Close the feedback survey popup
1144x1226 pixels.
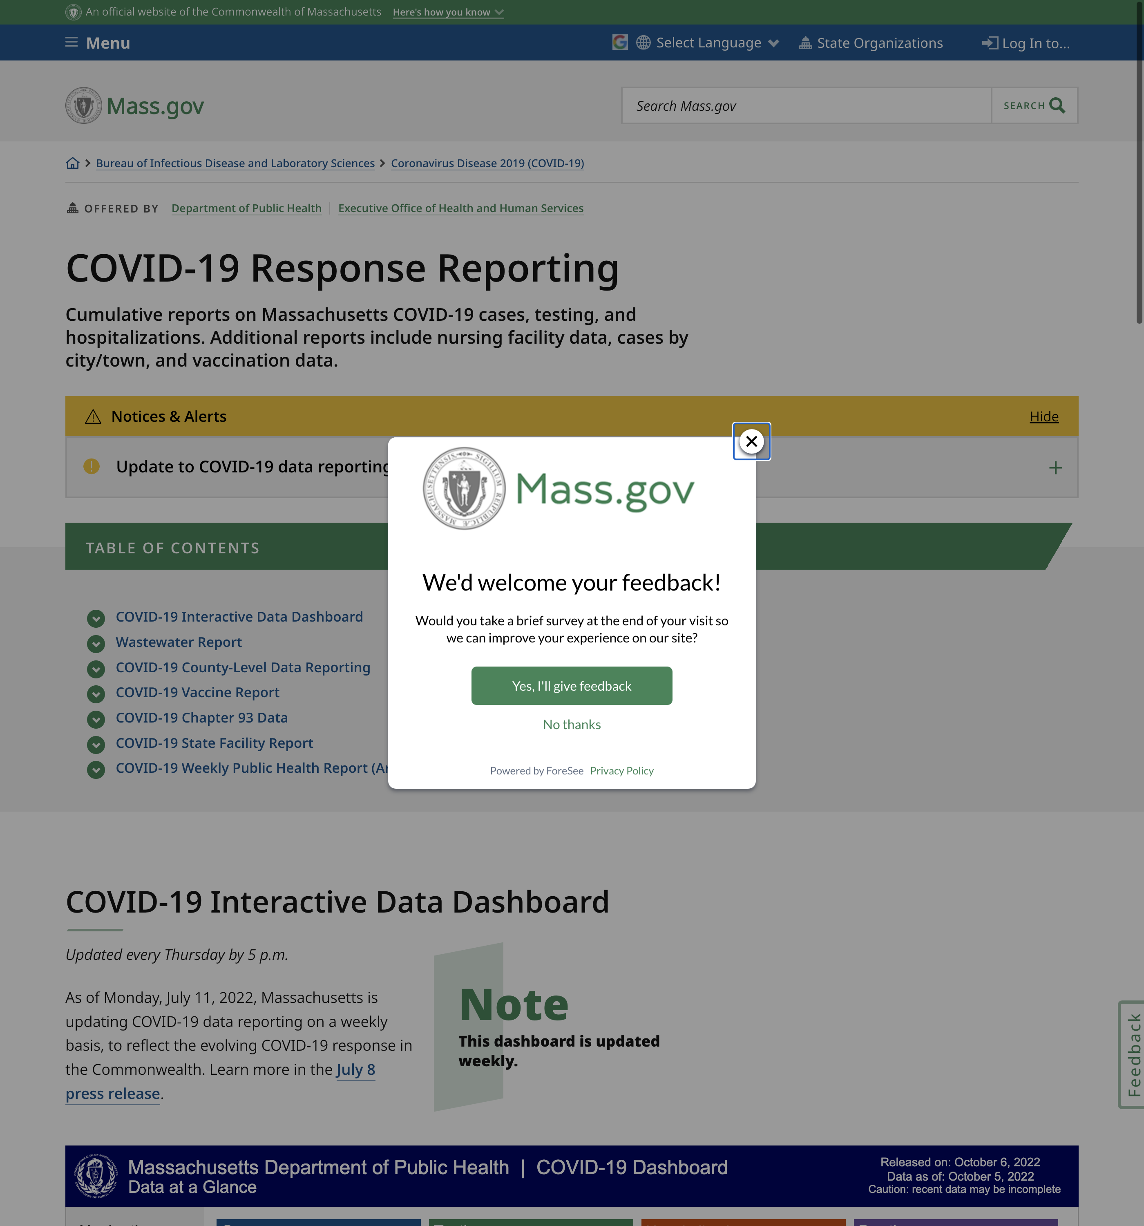pos(751,441)
